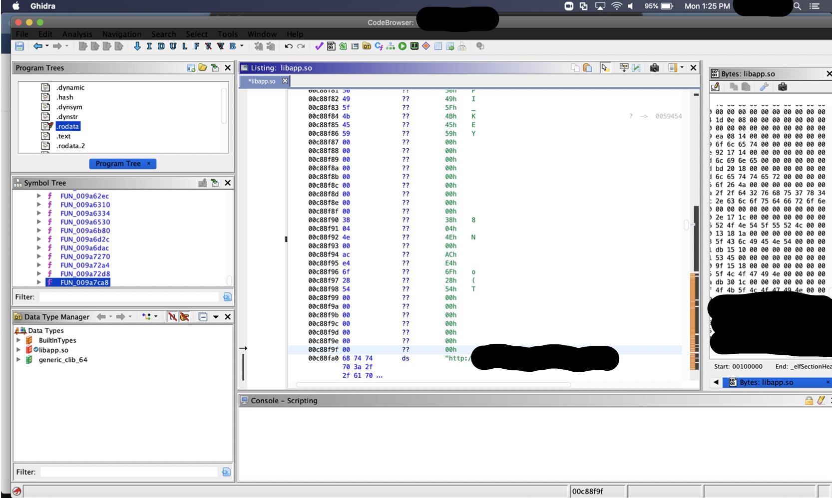This screenshot has width=832, height=498.
Task: Expand FUN_009a62ec in Symbol Tree
Action: tap(39, 196)
